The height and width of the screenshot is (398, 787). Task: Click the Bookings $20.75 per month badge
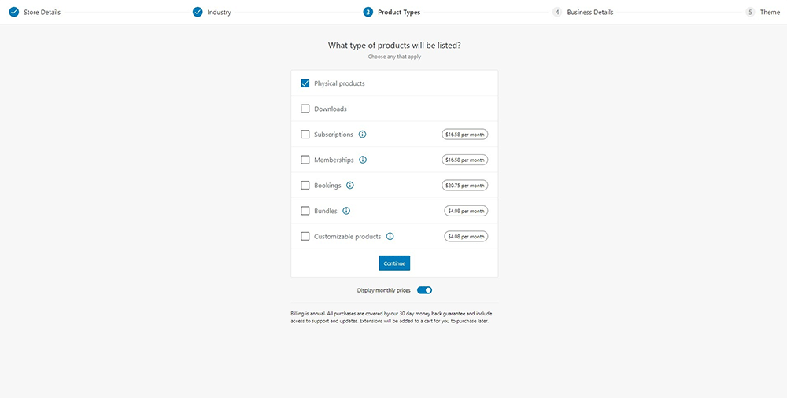[464, 186]
